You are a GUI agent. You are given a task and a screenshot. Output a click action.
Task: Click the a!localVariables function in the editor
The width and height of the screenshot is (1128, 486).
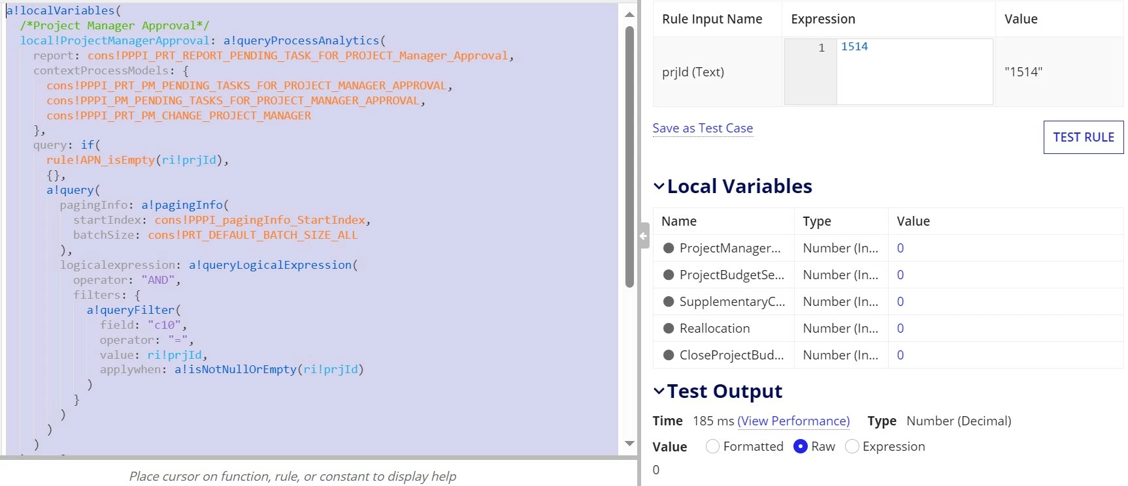coord(60,10)
